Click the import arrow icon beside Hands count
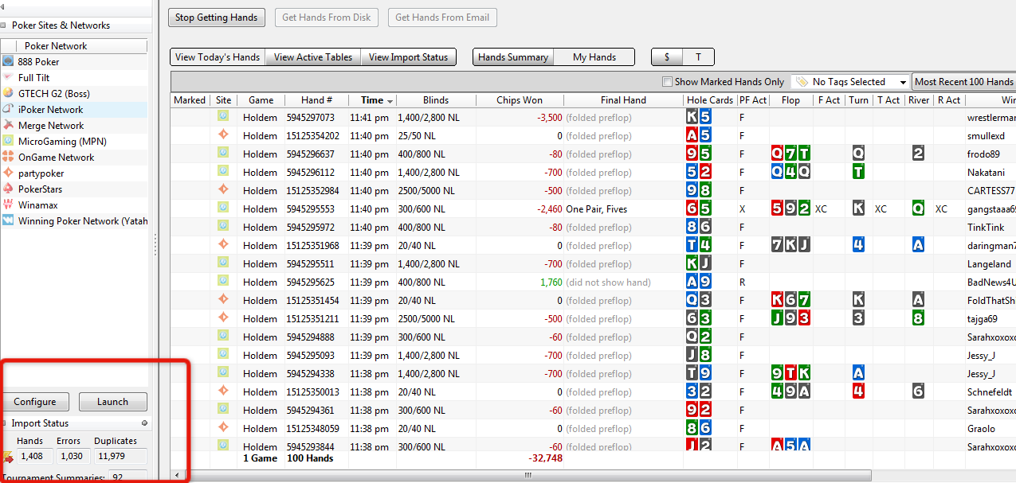Image resolution: width=1016 pixels, height=483 pixels. click(x=9, y=457)
